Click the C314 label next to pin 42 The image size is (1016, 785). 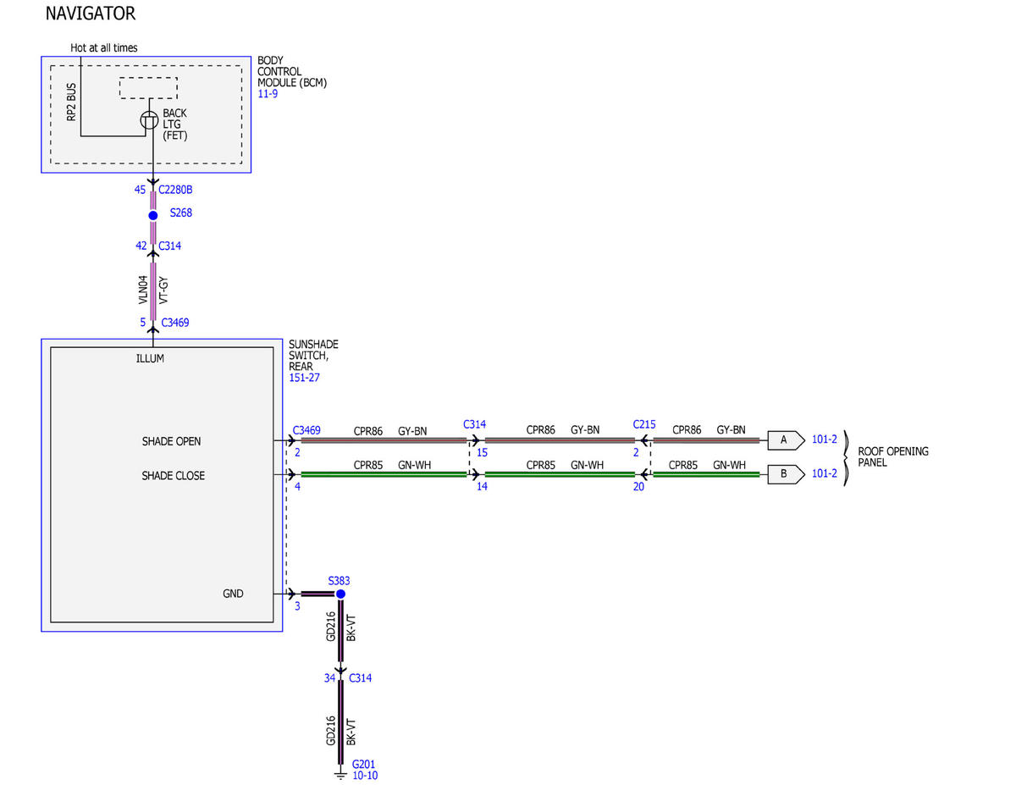[x=169, y=246]
